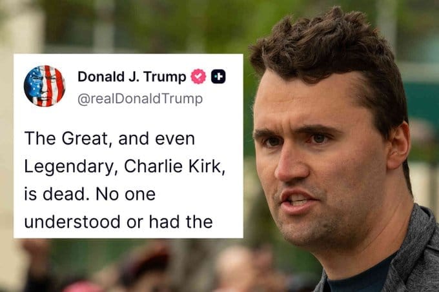This screenshot has width=439, height=292.
Task: Click the man's gray jacket shoulder
Action: [417, 251]
